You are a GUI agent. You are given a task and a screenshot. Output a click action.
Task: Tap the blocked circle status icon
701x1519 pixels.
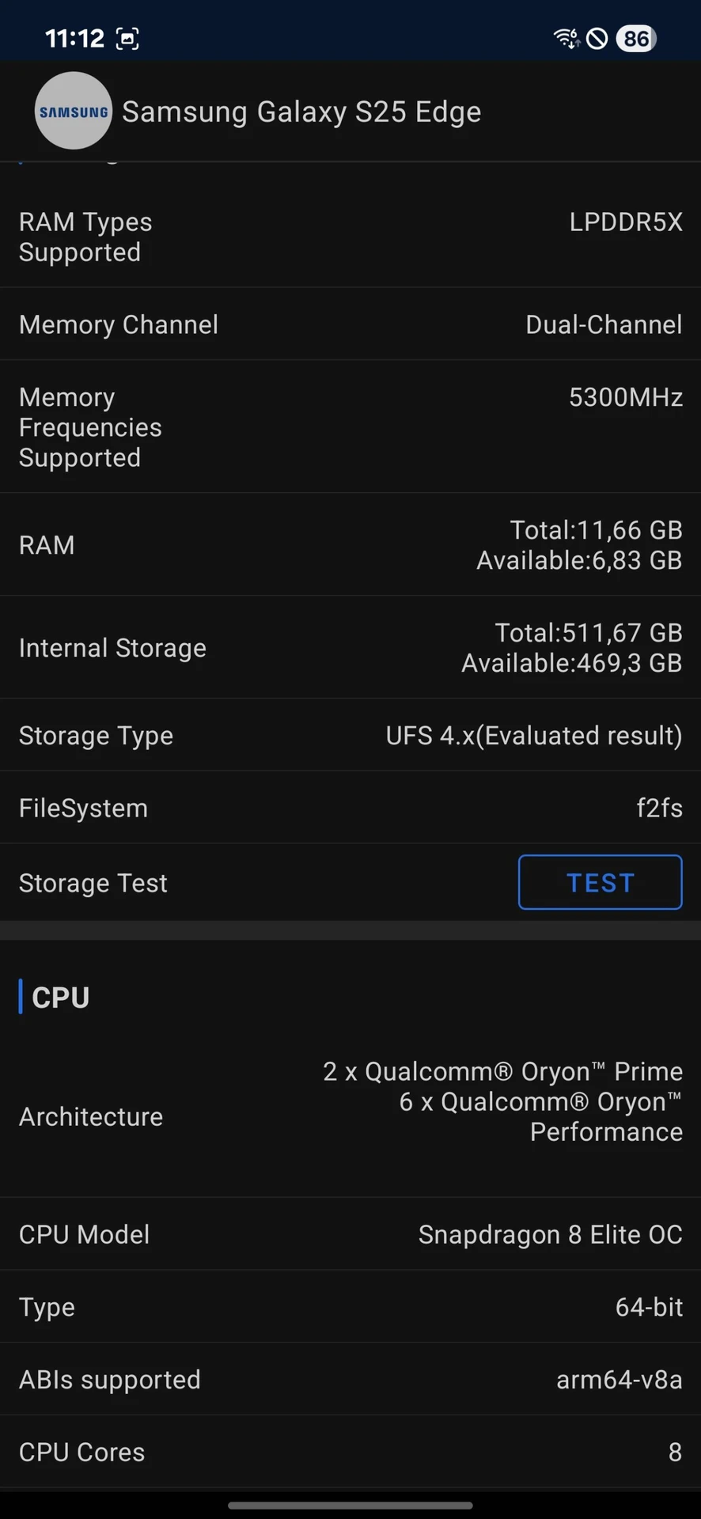click(597, 38)
